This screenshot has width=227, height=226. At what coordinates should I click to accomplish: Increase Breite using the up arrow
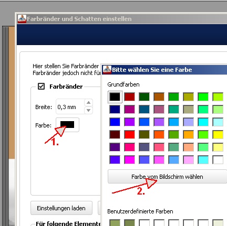88,103
